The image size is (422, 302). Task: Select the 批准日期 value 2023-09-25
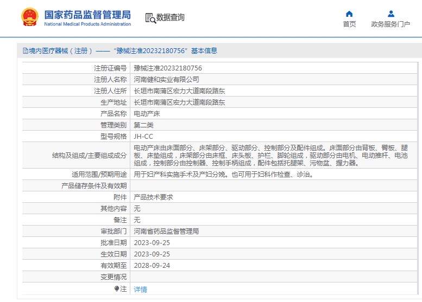[x=152, y=242]
